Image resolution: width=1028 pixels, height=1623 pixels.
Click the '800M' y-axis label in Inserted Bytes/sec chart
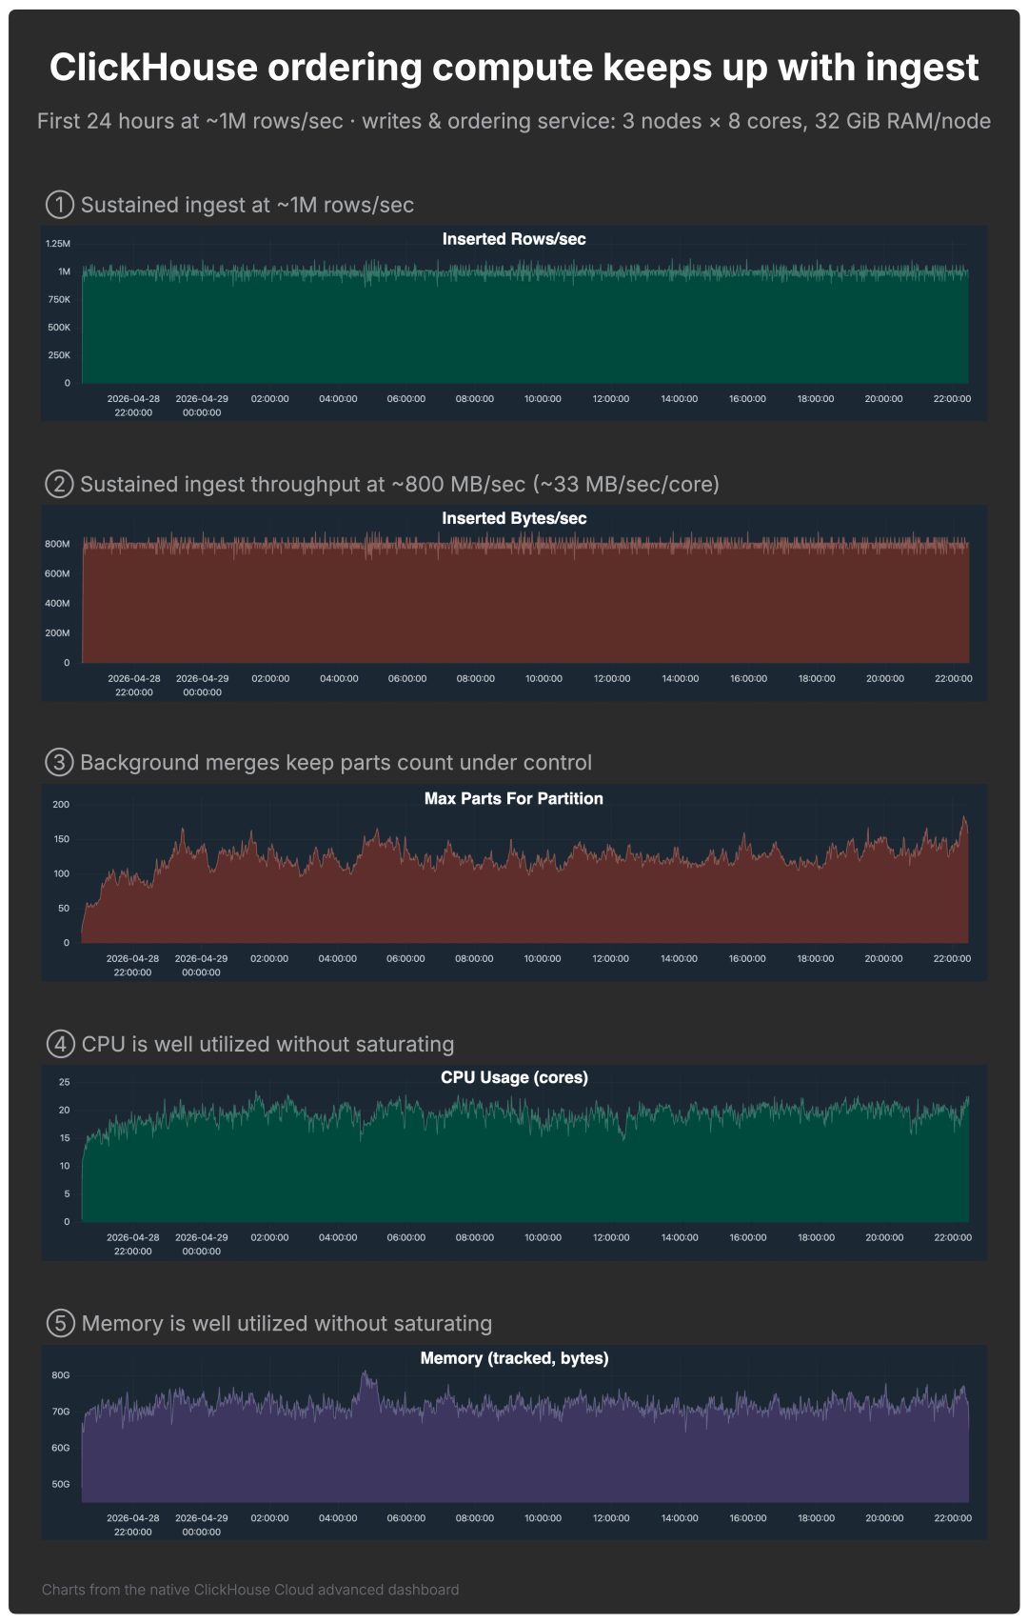(57, 544)
